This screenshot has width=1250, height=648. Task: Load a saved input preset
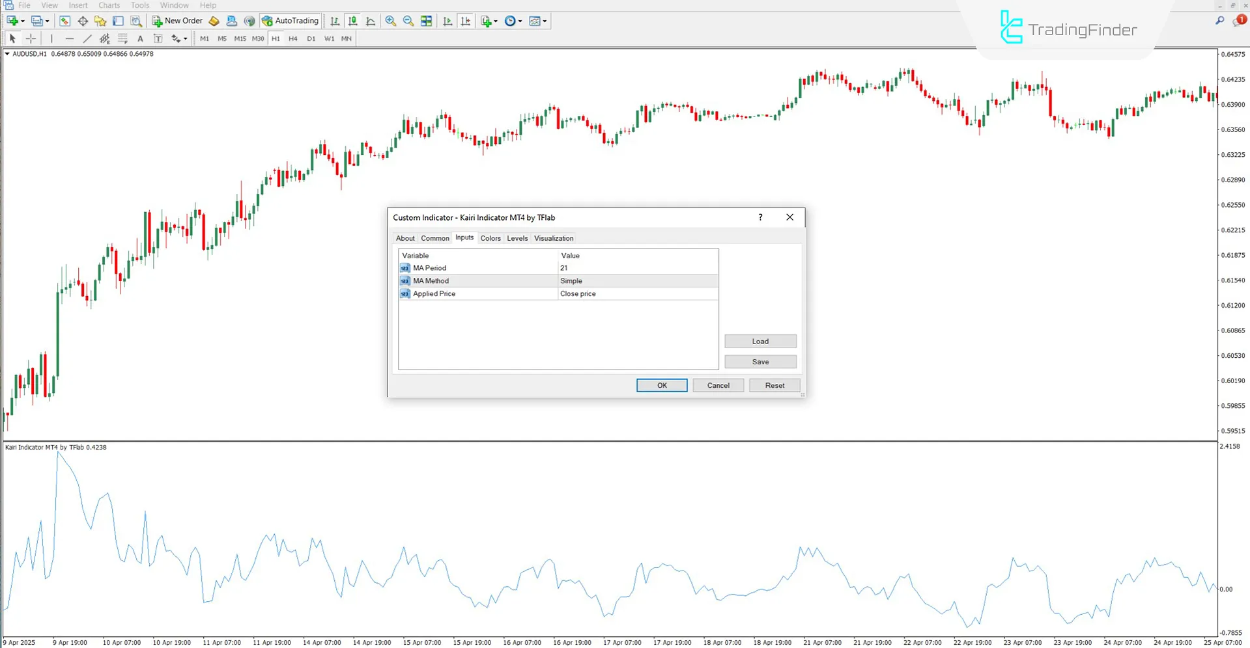click(760, 341)
